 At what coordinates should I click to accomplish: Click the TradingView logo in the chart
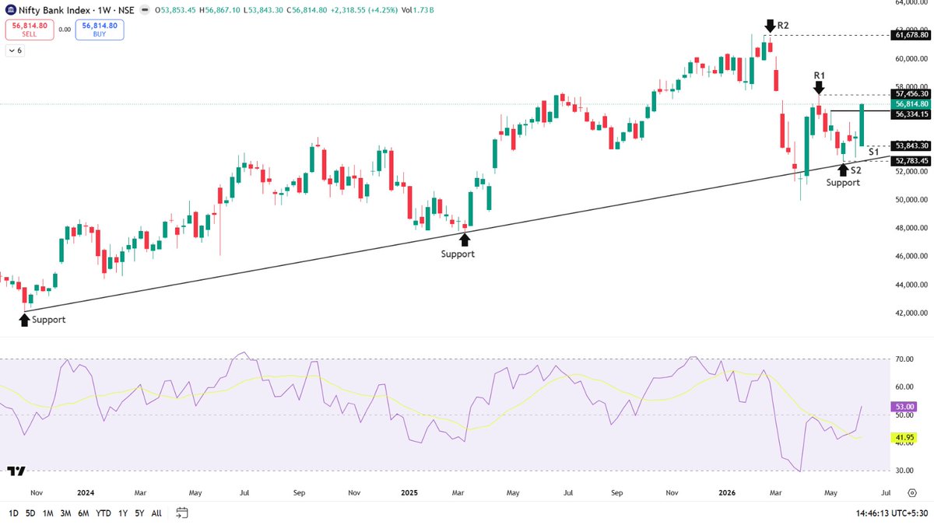pyautogui.click(x=16, y=471)
